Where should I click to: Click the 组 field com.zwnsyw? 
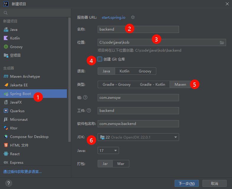pyautogui.click(x=138, y=97)
